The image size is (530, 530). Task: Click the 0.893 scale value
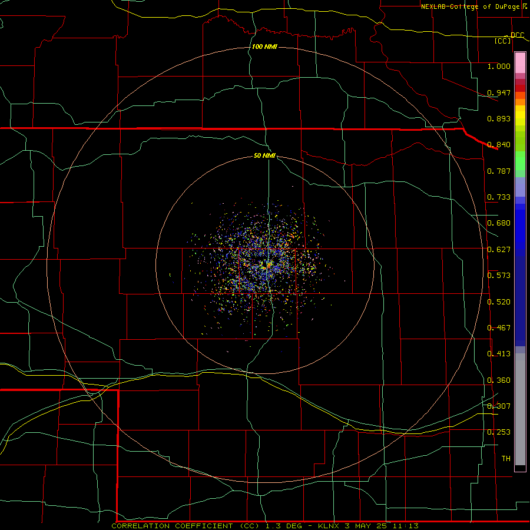pos(499,118)
